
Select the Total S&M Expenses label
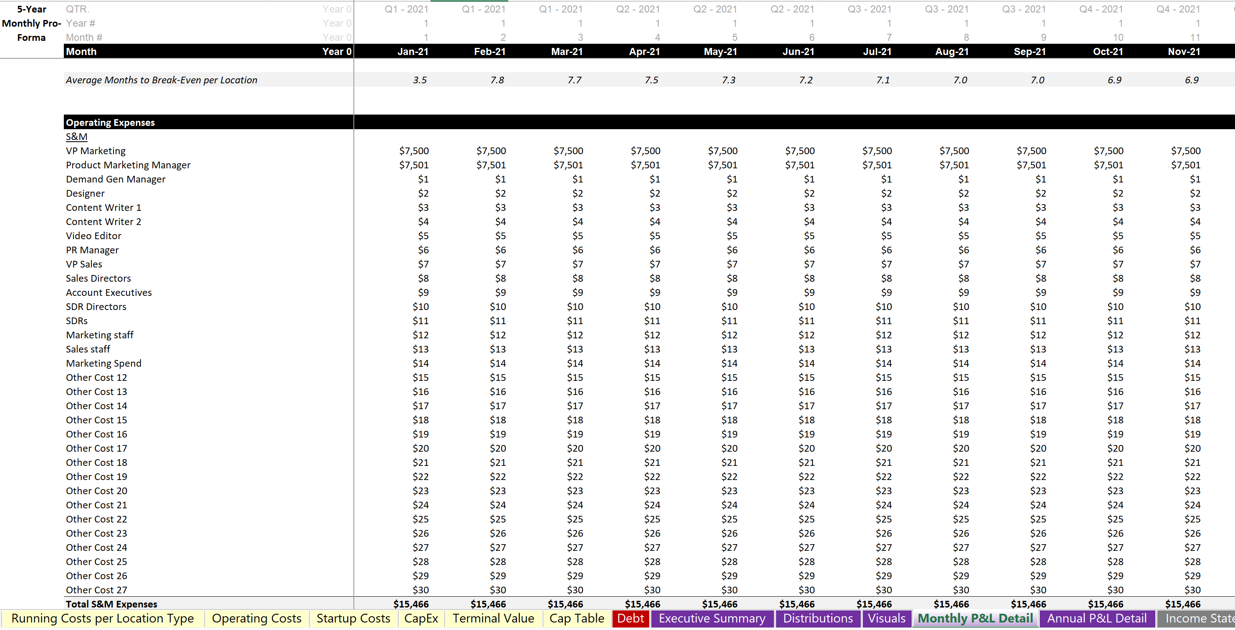[x=111, y=604]
